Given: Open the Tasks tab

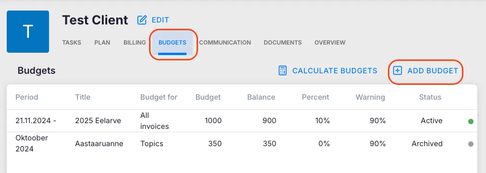Looking at the screenshot, I should pos(72,43).
